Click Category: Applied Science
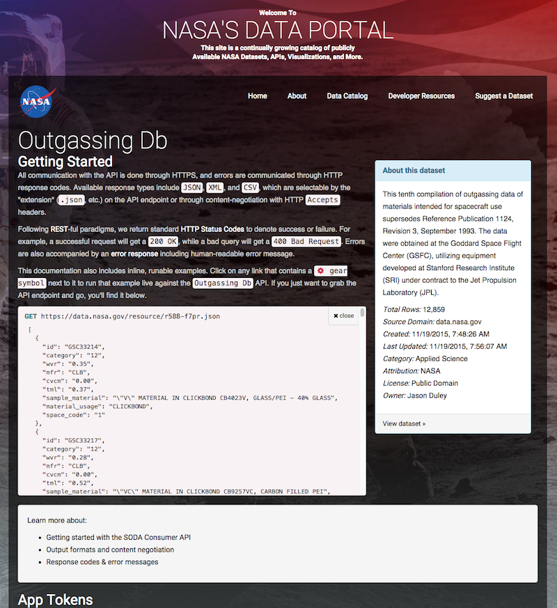 tap(425, 359)
